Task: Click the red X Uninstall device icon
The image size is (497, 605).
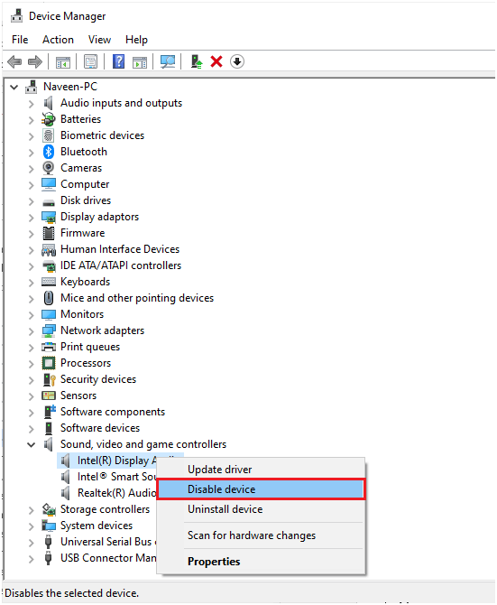Action: tap(216, 61)
